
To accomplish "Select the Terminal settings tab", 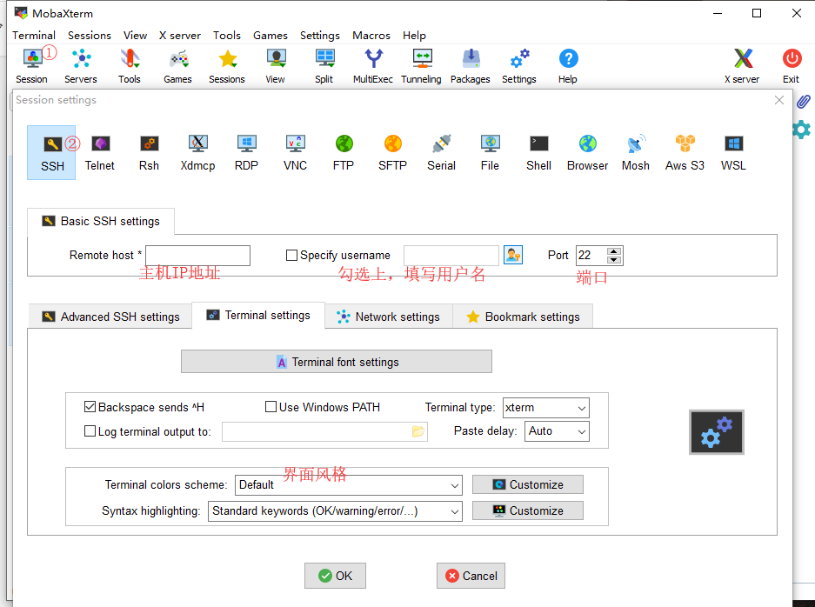I will pyautogui.click(x=258, y=316).
